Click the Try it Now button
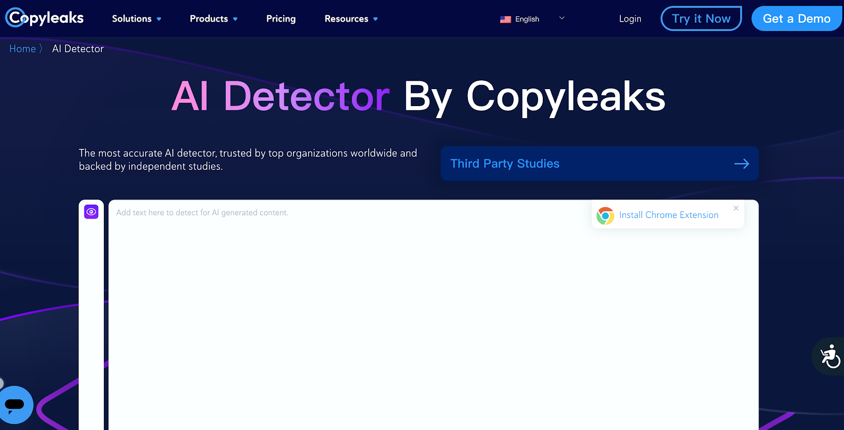 click(x=701, y=18)
